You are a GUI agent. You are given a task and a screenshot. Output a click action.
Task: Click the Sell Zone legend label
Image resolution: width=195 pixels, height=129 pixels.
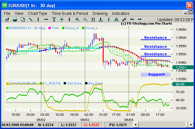(74, 83)
